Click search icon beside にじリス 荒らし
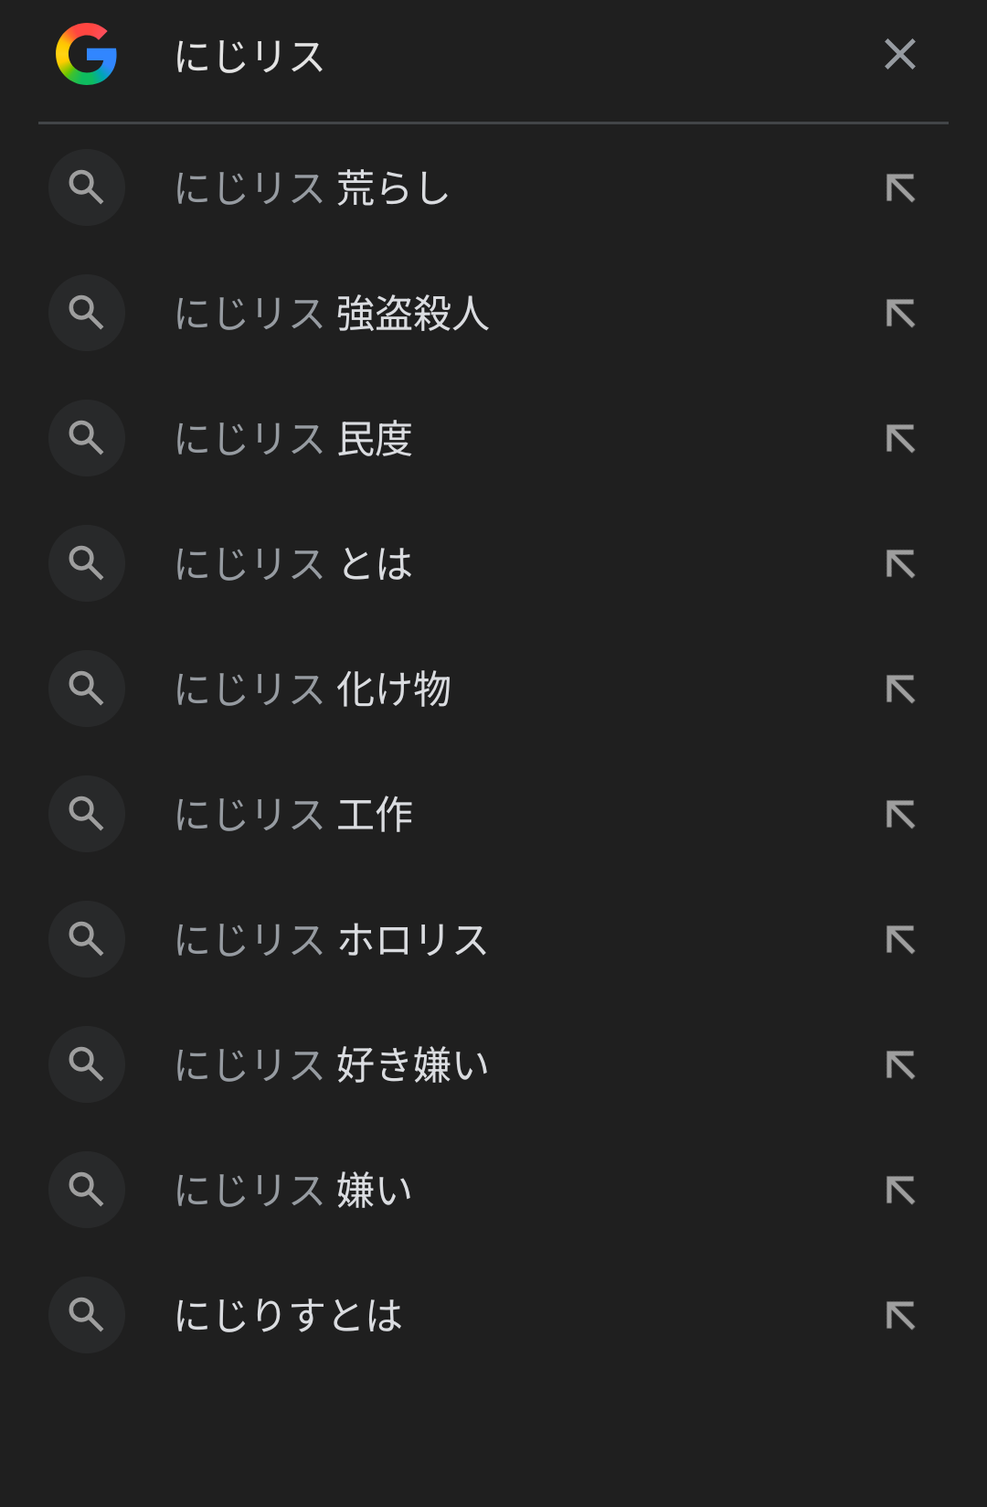 tap(87, 187)
